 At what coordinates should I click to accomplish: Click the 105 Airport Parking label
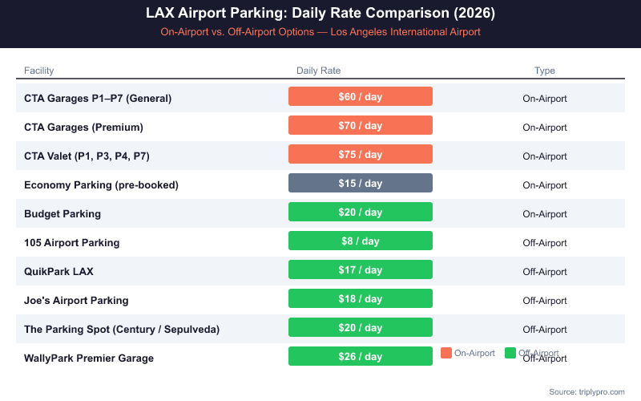pos(71,242)
